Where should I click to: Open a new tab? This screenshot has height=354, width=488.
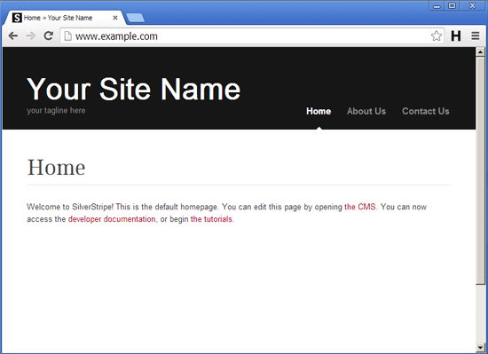pos(136,18)
